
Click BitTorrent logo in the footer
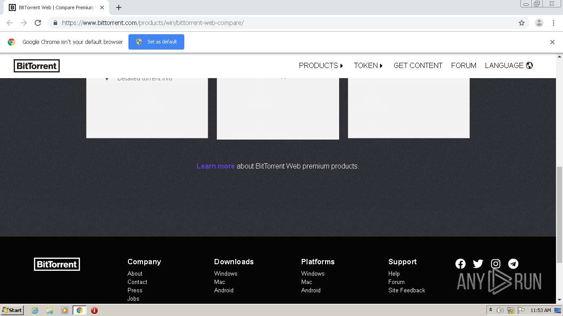click(x=57, y=264)
